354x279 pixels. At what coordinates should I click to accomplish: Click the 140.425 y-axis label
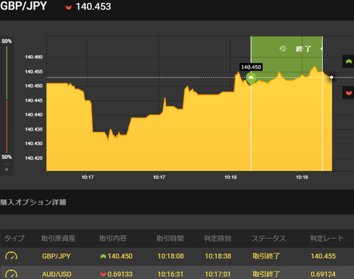coord(34,158)
